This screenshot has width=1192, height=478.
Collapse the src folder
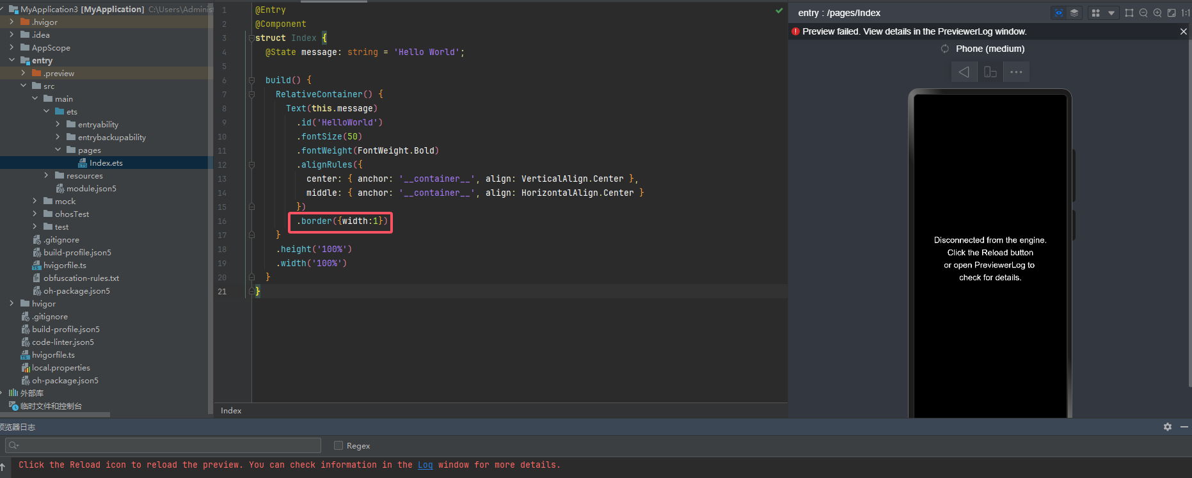click(x=23, y=86)
